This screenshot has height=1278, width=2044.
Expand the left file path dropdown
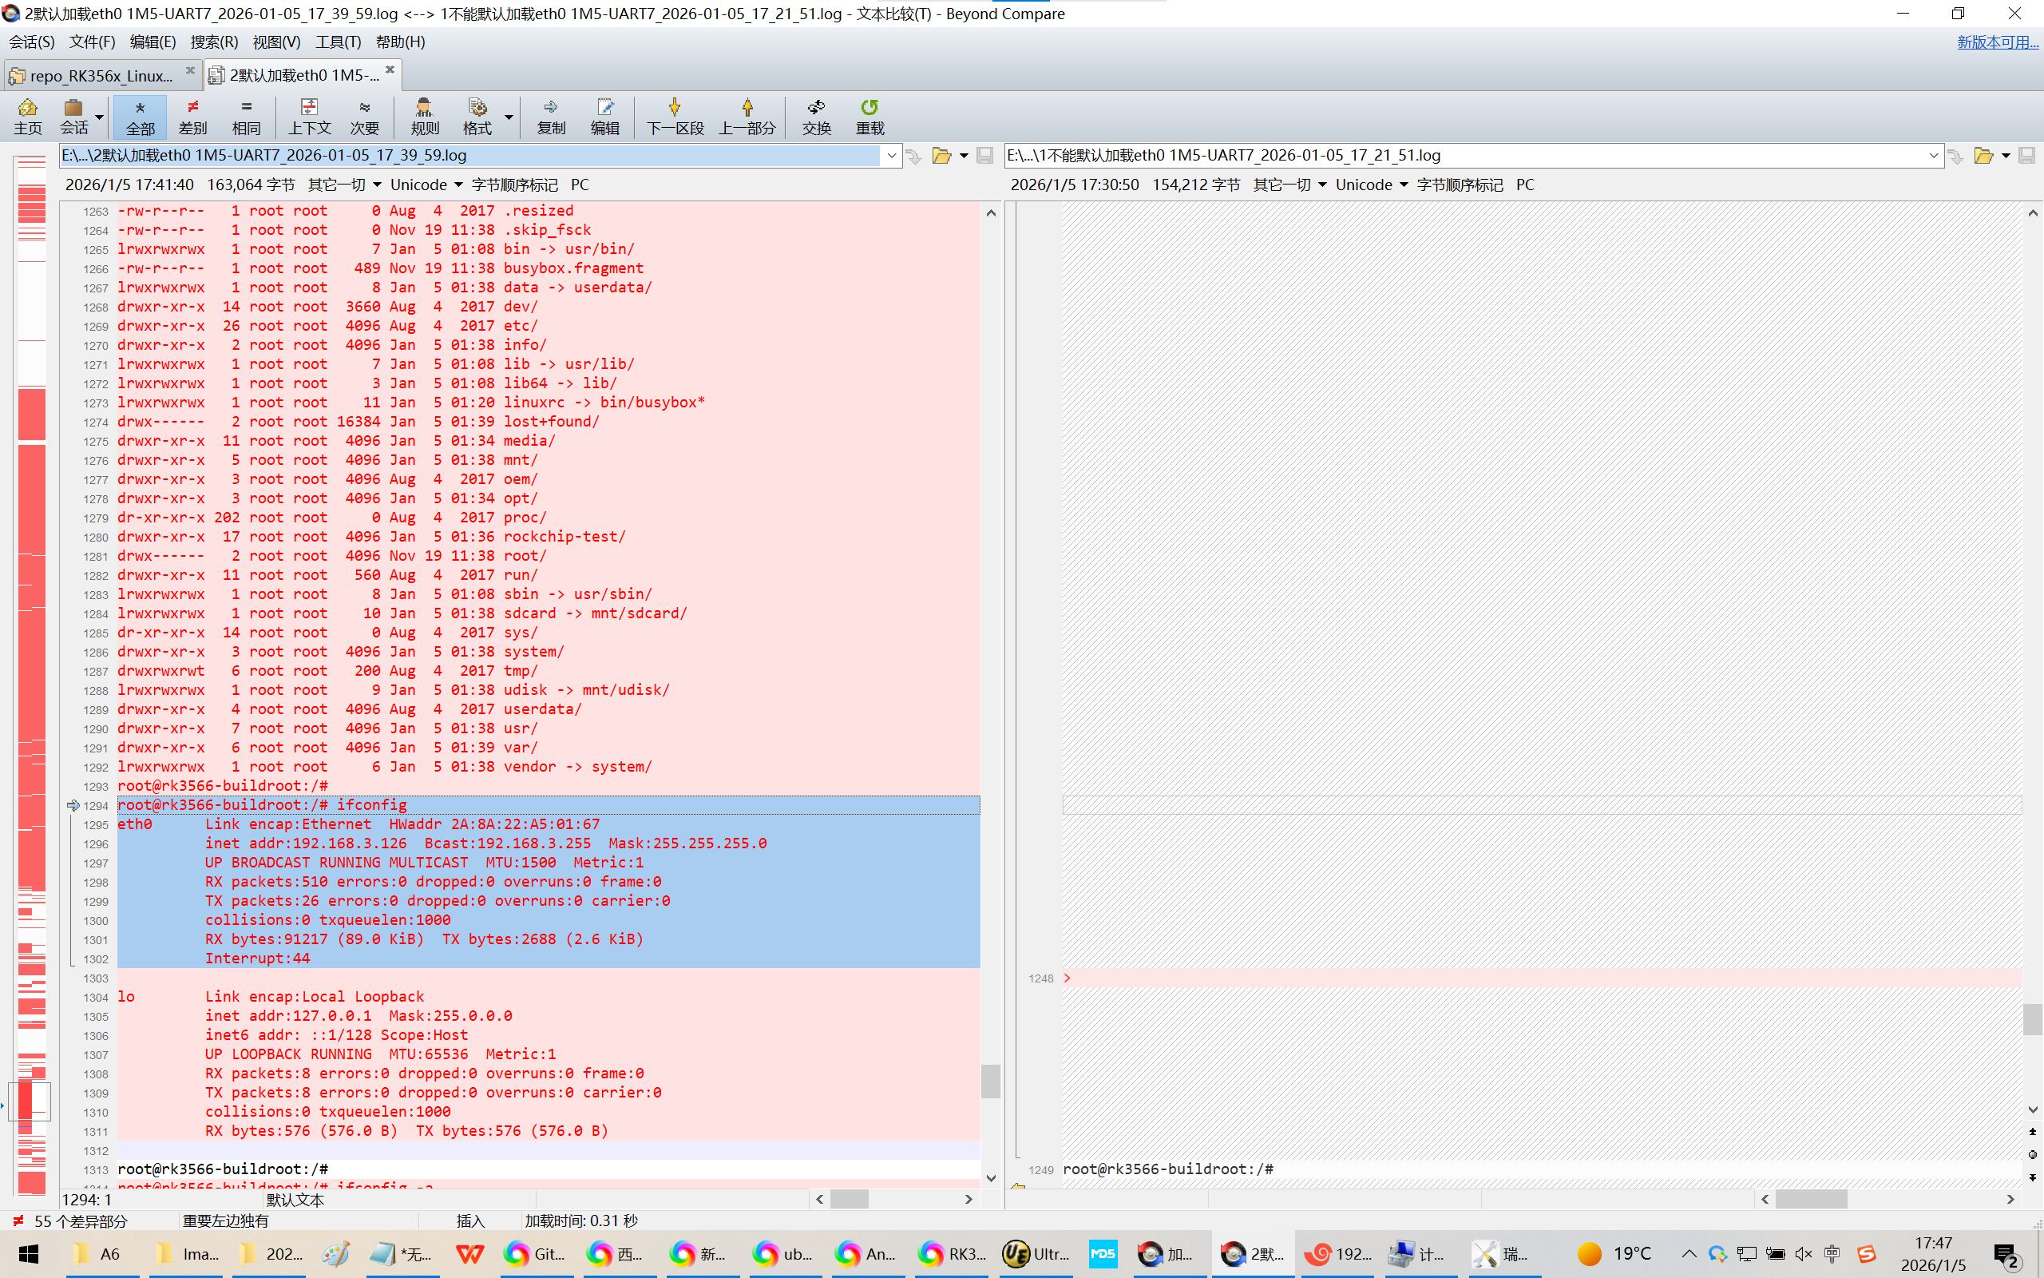[x=891, y=156]
